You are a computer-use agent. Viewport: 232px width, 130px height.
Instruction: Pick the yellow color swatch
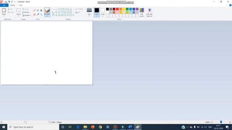point(124,9)
